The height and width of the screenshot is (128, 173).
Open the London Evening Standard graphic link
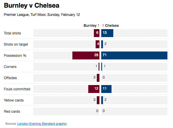click(x=42, y=124)
